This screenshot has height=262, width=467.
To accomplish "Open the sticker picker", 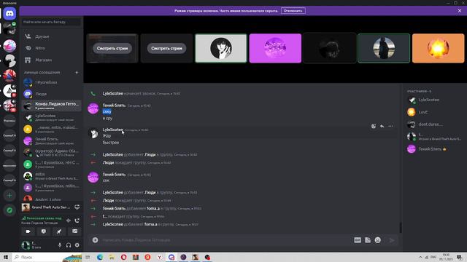I will [368, 240].
